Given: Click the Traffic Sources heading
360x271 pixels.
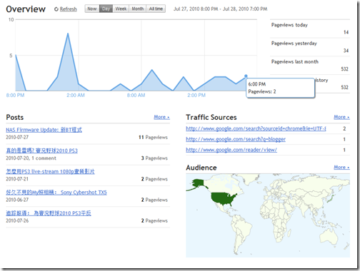Looking at the screenshot, I should 211,117.
